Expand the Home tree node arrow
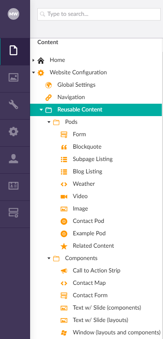 pyautogui.click(x=34, y=60)
